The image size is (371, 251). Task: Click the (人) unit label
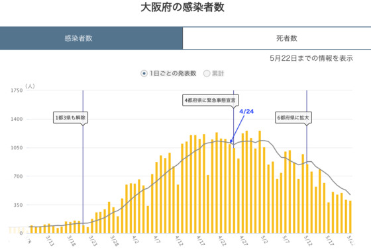point(30,86)
